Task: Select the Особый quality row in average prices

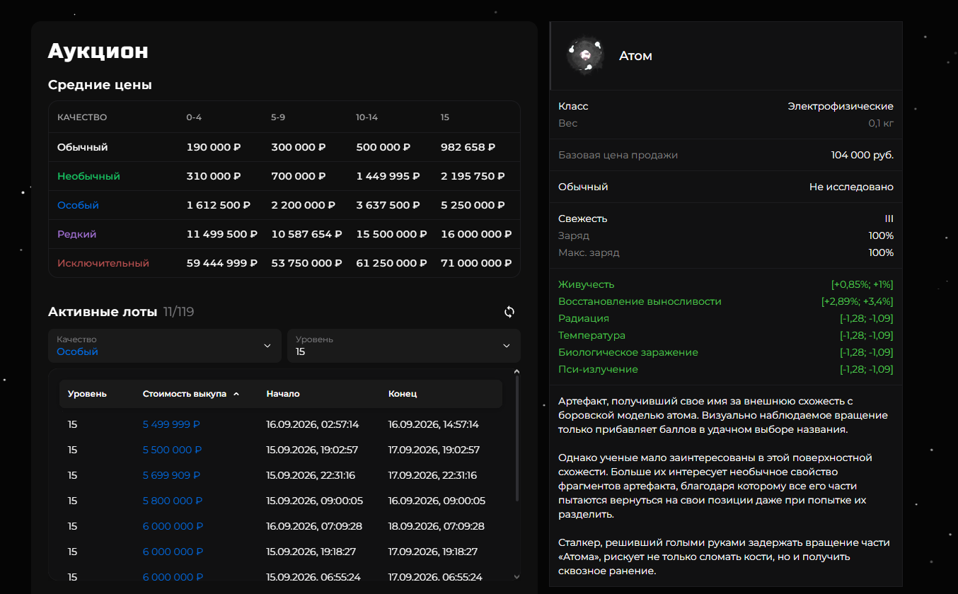Action: click(x=284, y=205)
